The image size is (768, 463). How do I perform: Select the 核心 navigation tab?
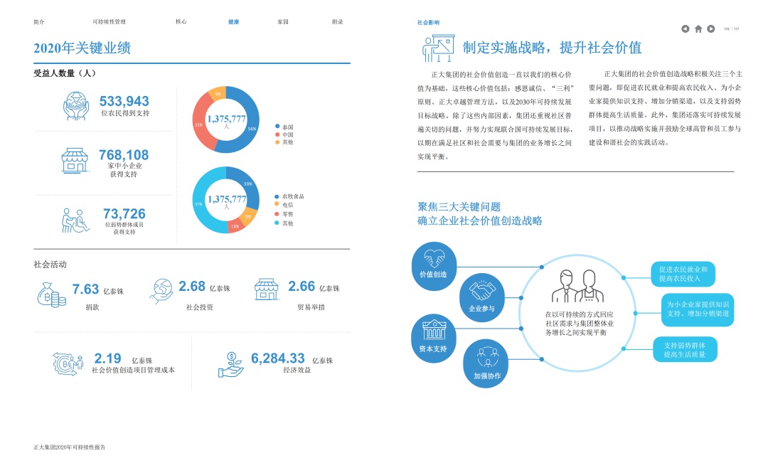click(x=181, y=22)
